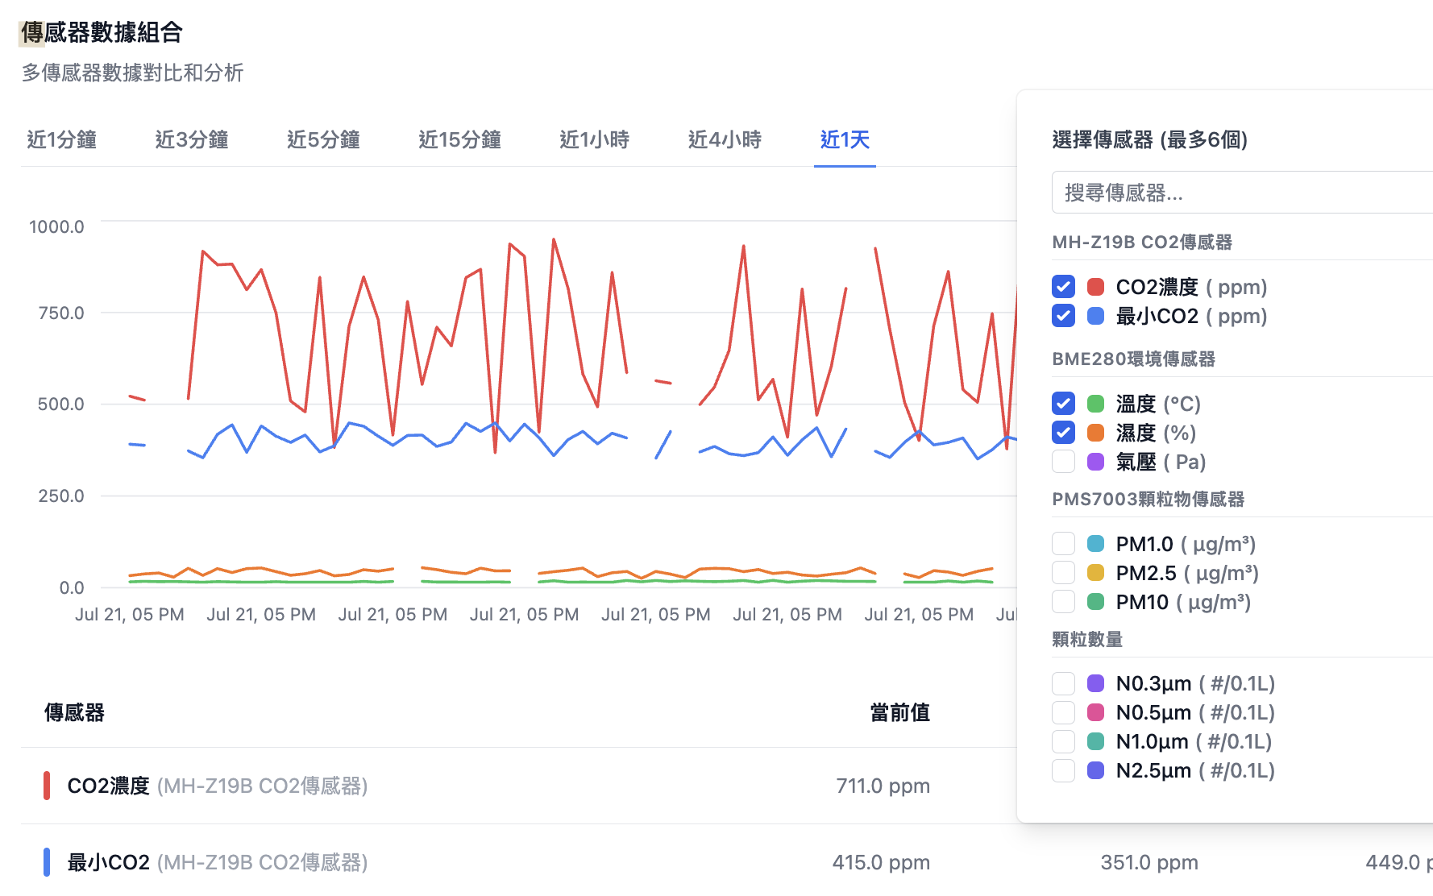The image size is (1433, 896).
Task: Click the purple 氣壓 color swatch
Action: pos(1095,462)
